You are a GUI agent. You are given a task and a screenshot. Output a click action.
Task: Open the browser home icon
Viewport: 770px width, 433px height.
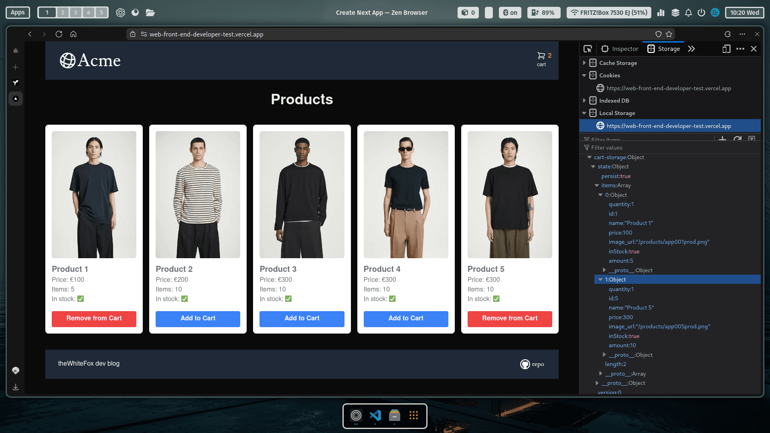coord(73,34)
